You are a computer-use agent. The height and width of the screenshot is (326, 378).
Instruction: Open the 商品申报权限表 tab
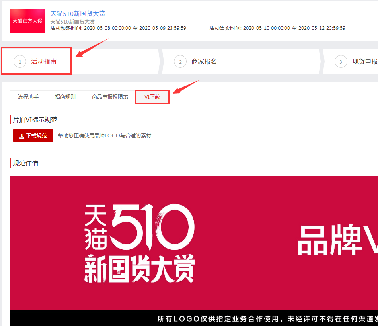pyautogui.click(x=110, y=97)
